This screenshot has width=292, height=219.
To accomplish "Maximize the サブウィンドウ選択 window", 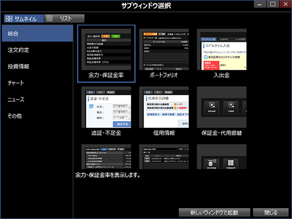I will (273, 4).
